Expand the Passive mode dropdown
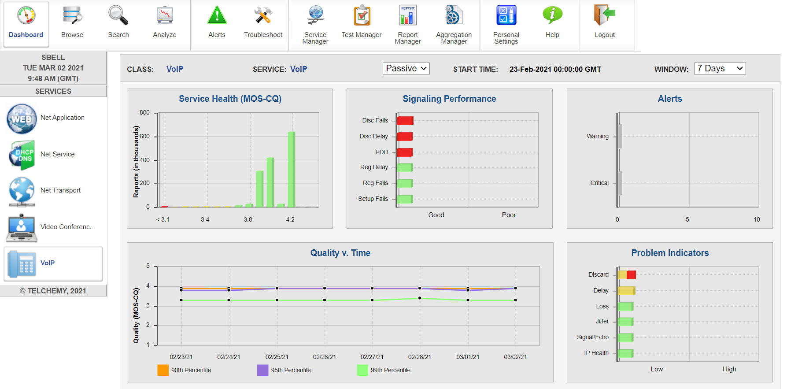 coord(406,69)
